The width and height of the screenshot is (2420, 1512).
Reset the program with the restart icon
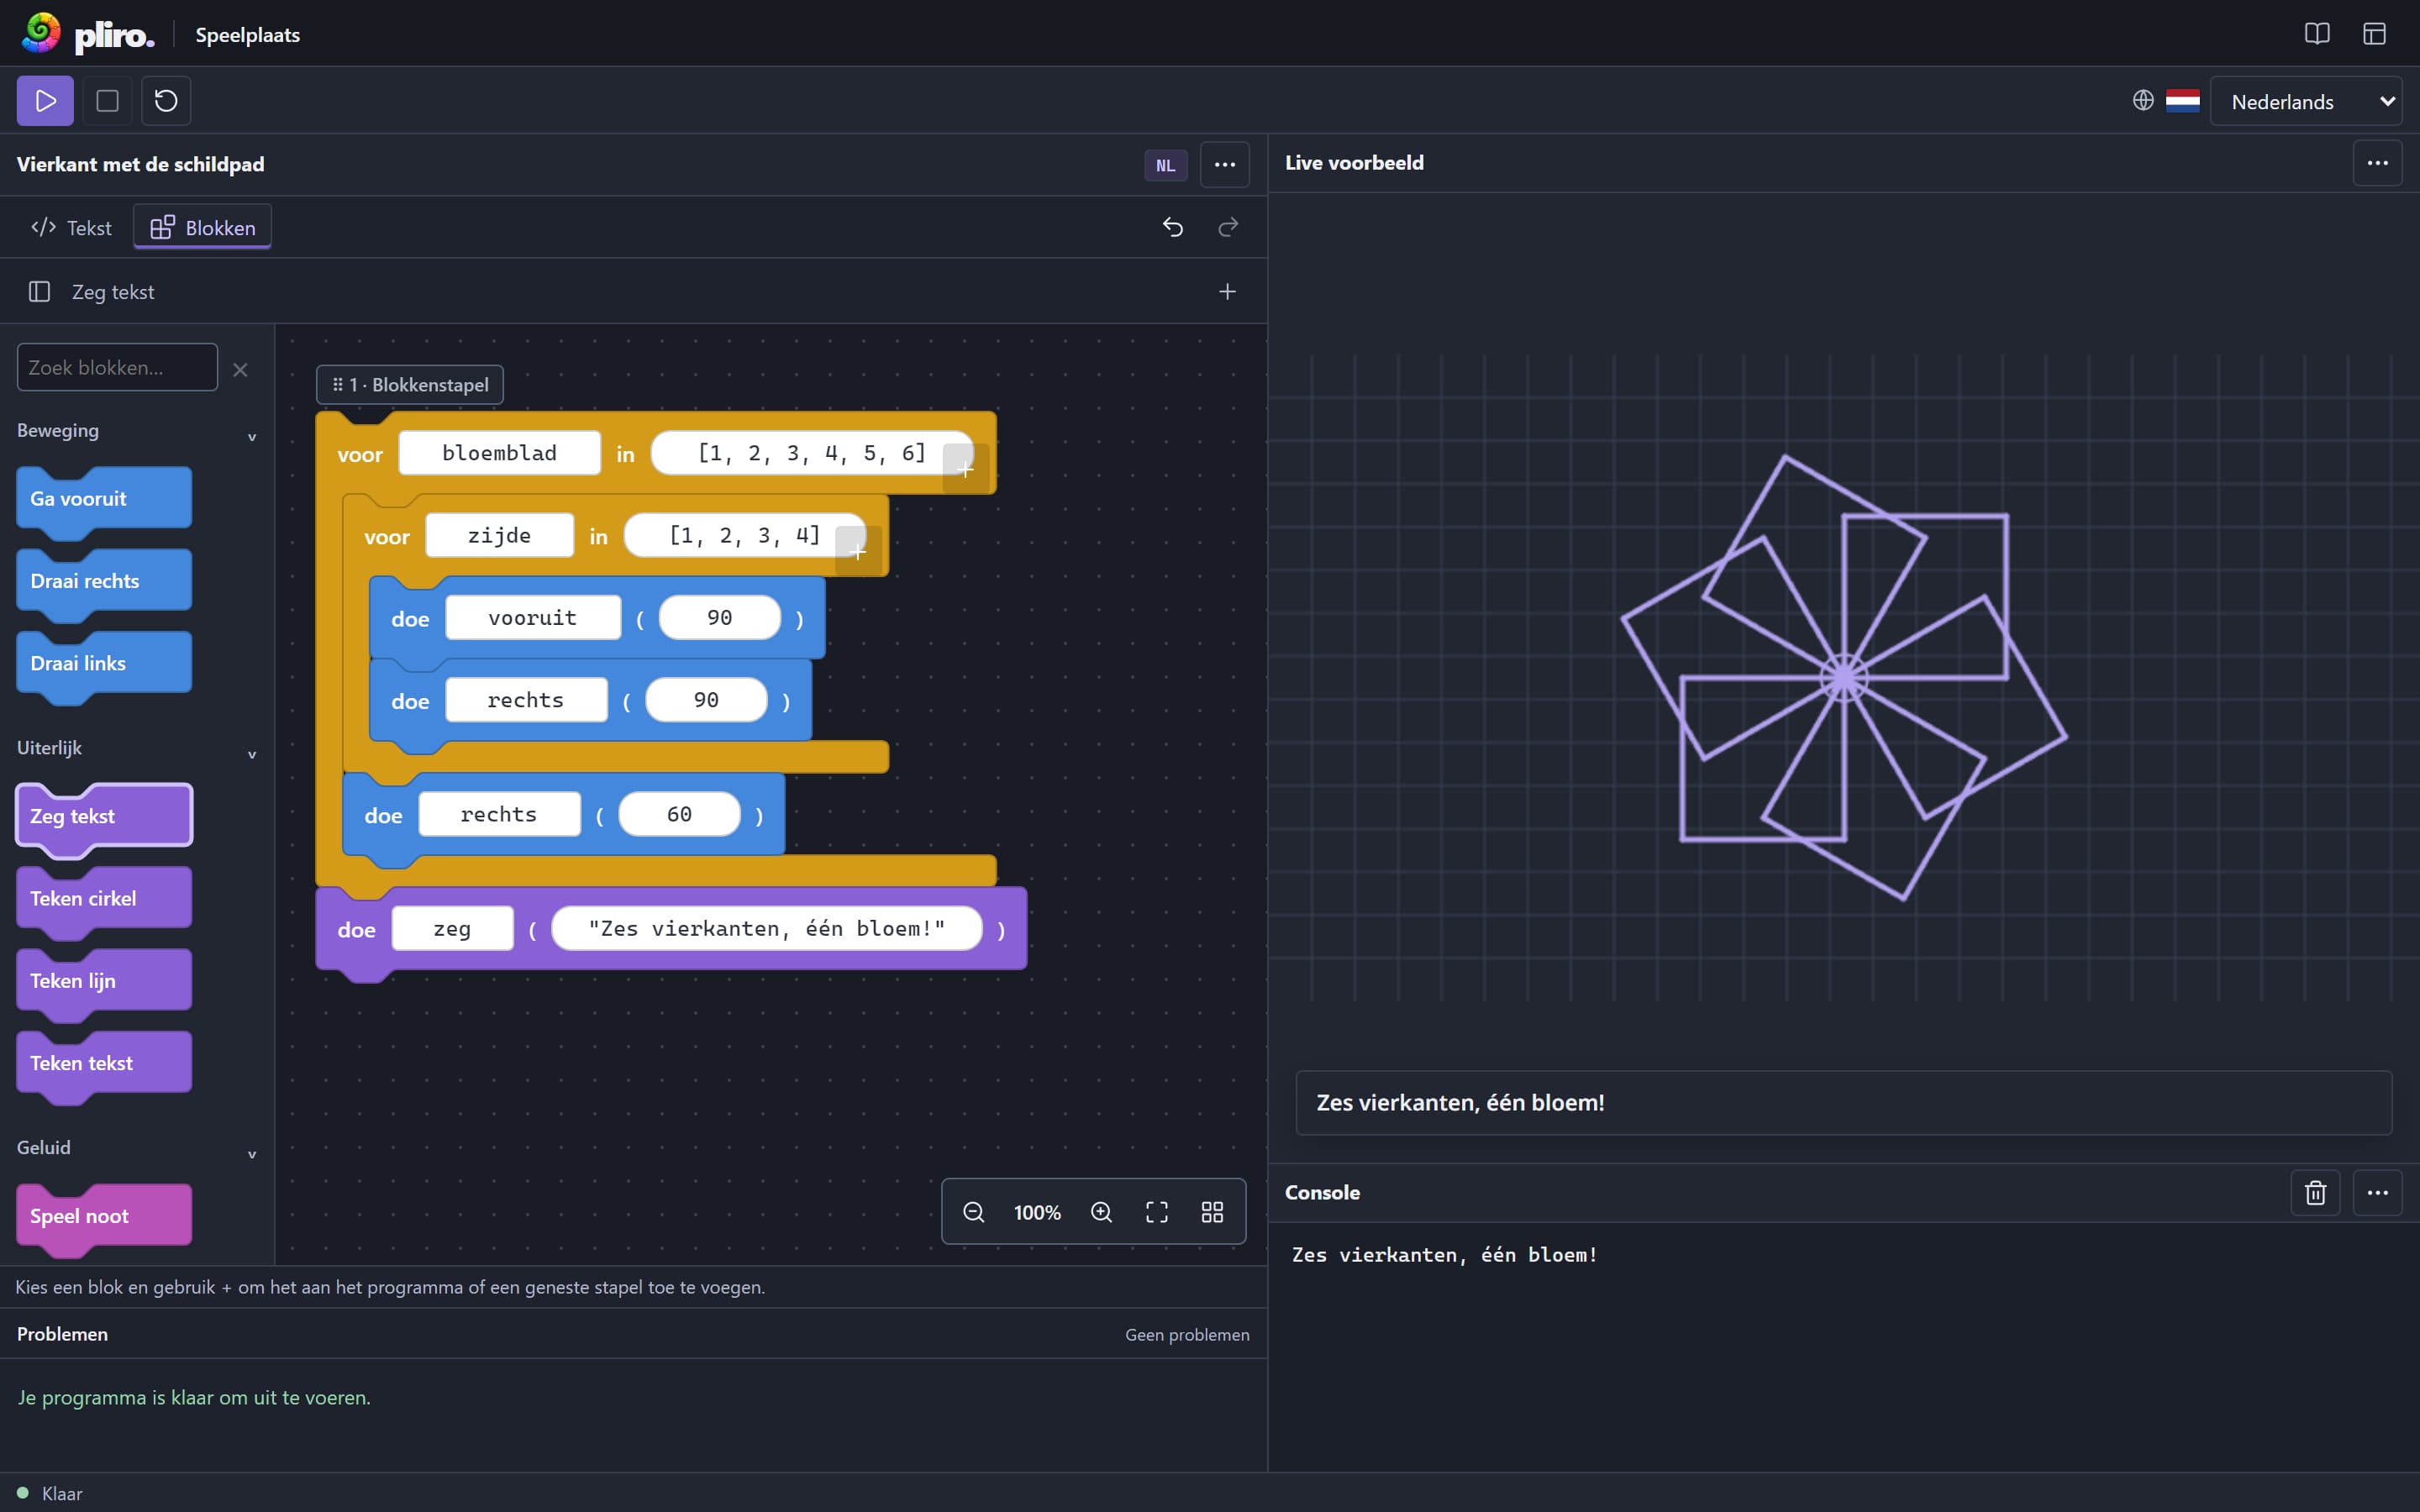click(x=166, y=101)
